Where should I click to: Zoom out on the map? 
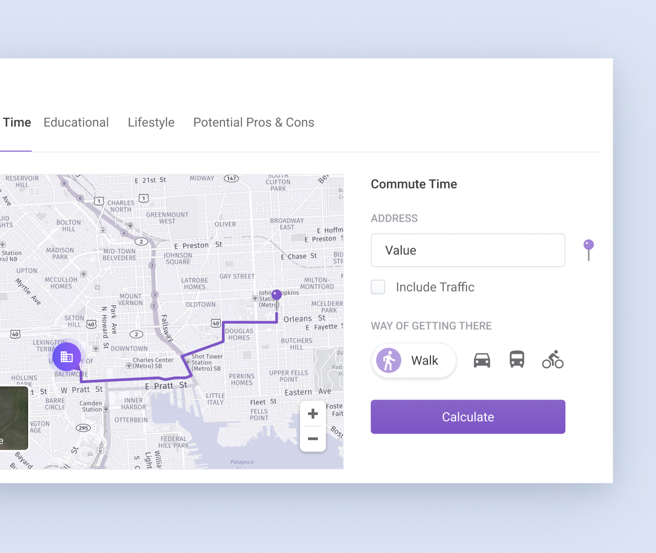313,439
